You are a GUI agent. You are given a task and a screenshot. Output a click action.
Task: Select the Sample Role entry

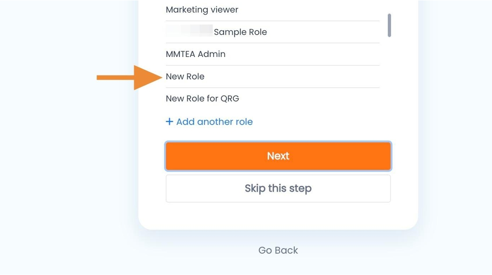[272, 32]
